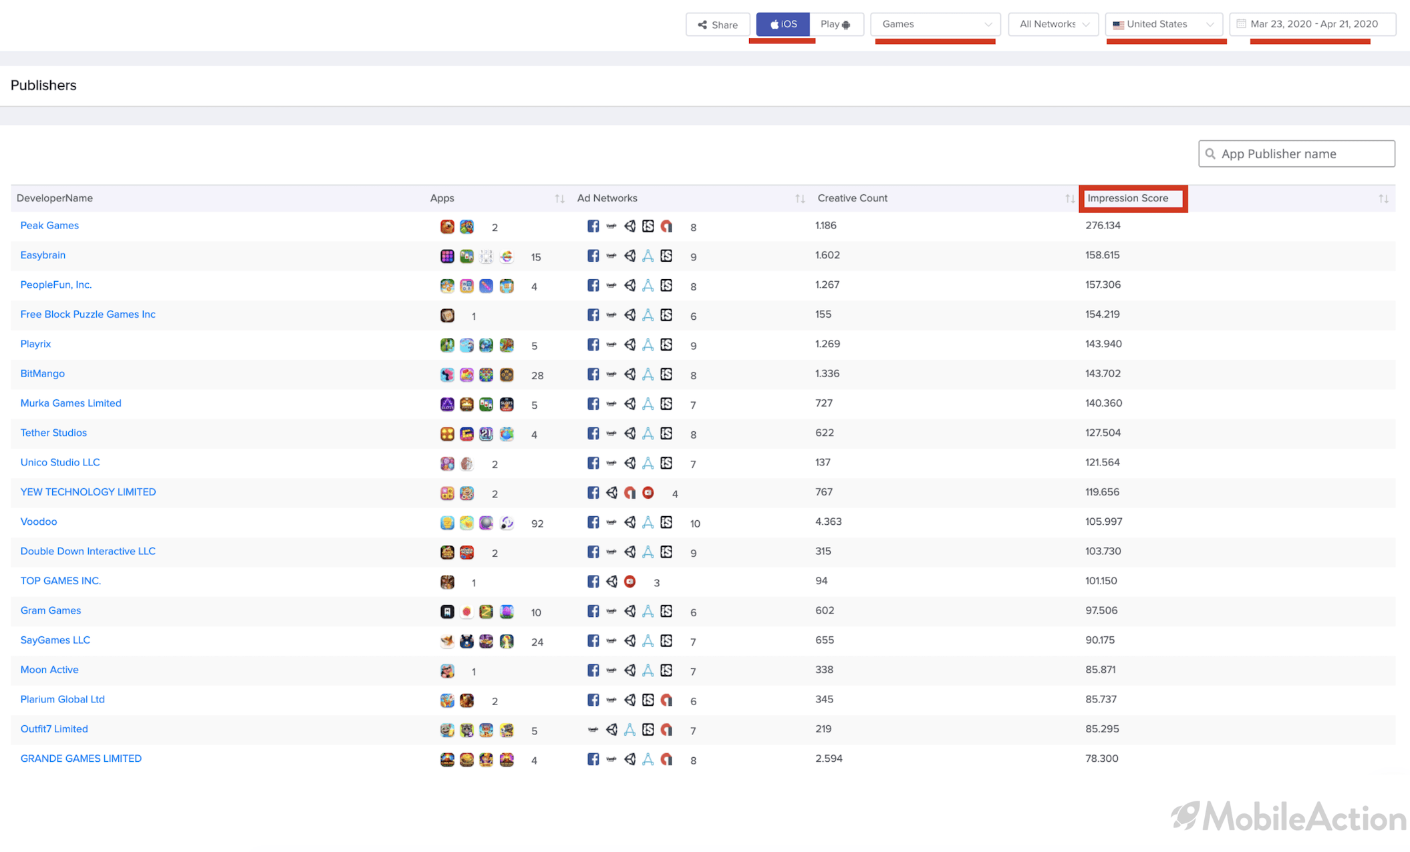This screenshot has height=852, width=1410.
Task: Select Voodoo apps count 92
Action: (x=537, y=523)
